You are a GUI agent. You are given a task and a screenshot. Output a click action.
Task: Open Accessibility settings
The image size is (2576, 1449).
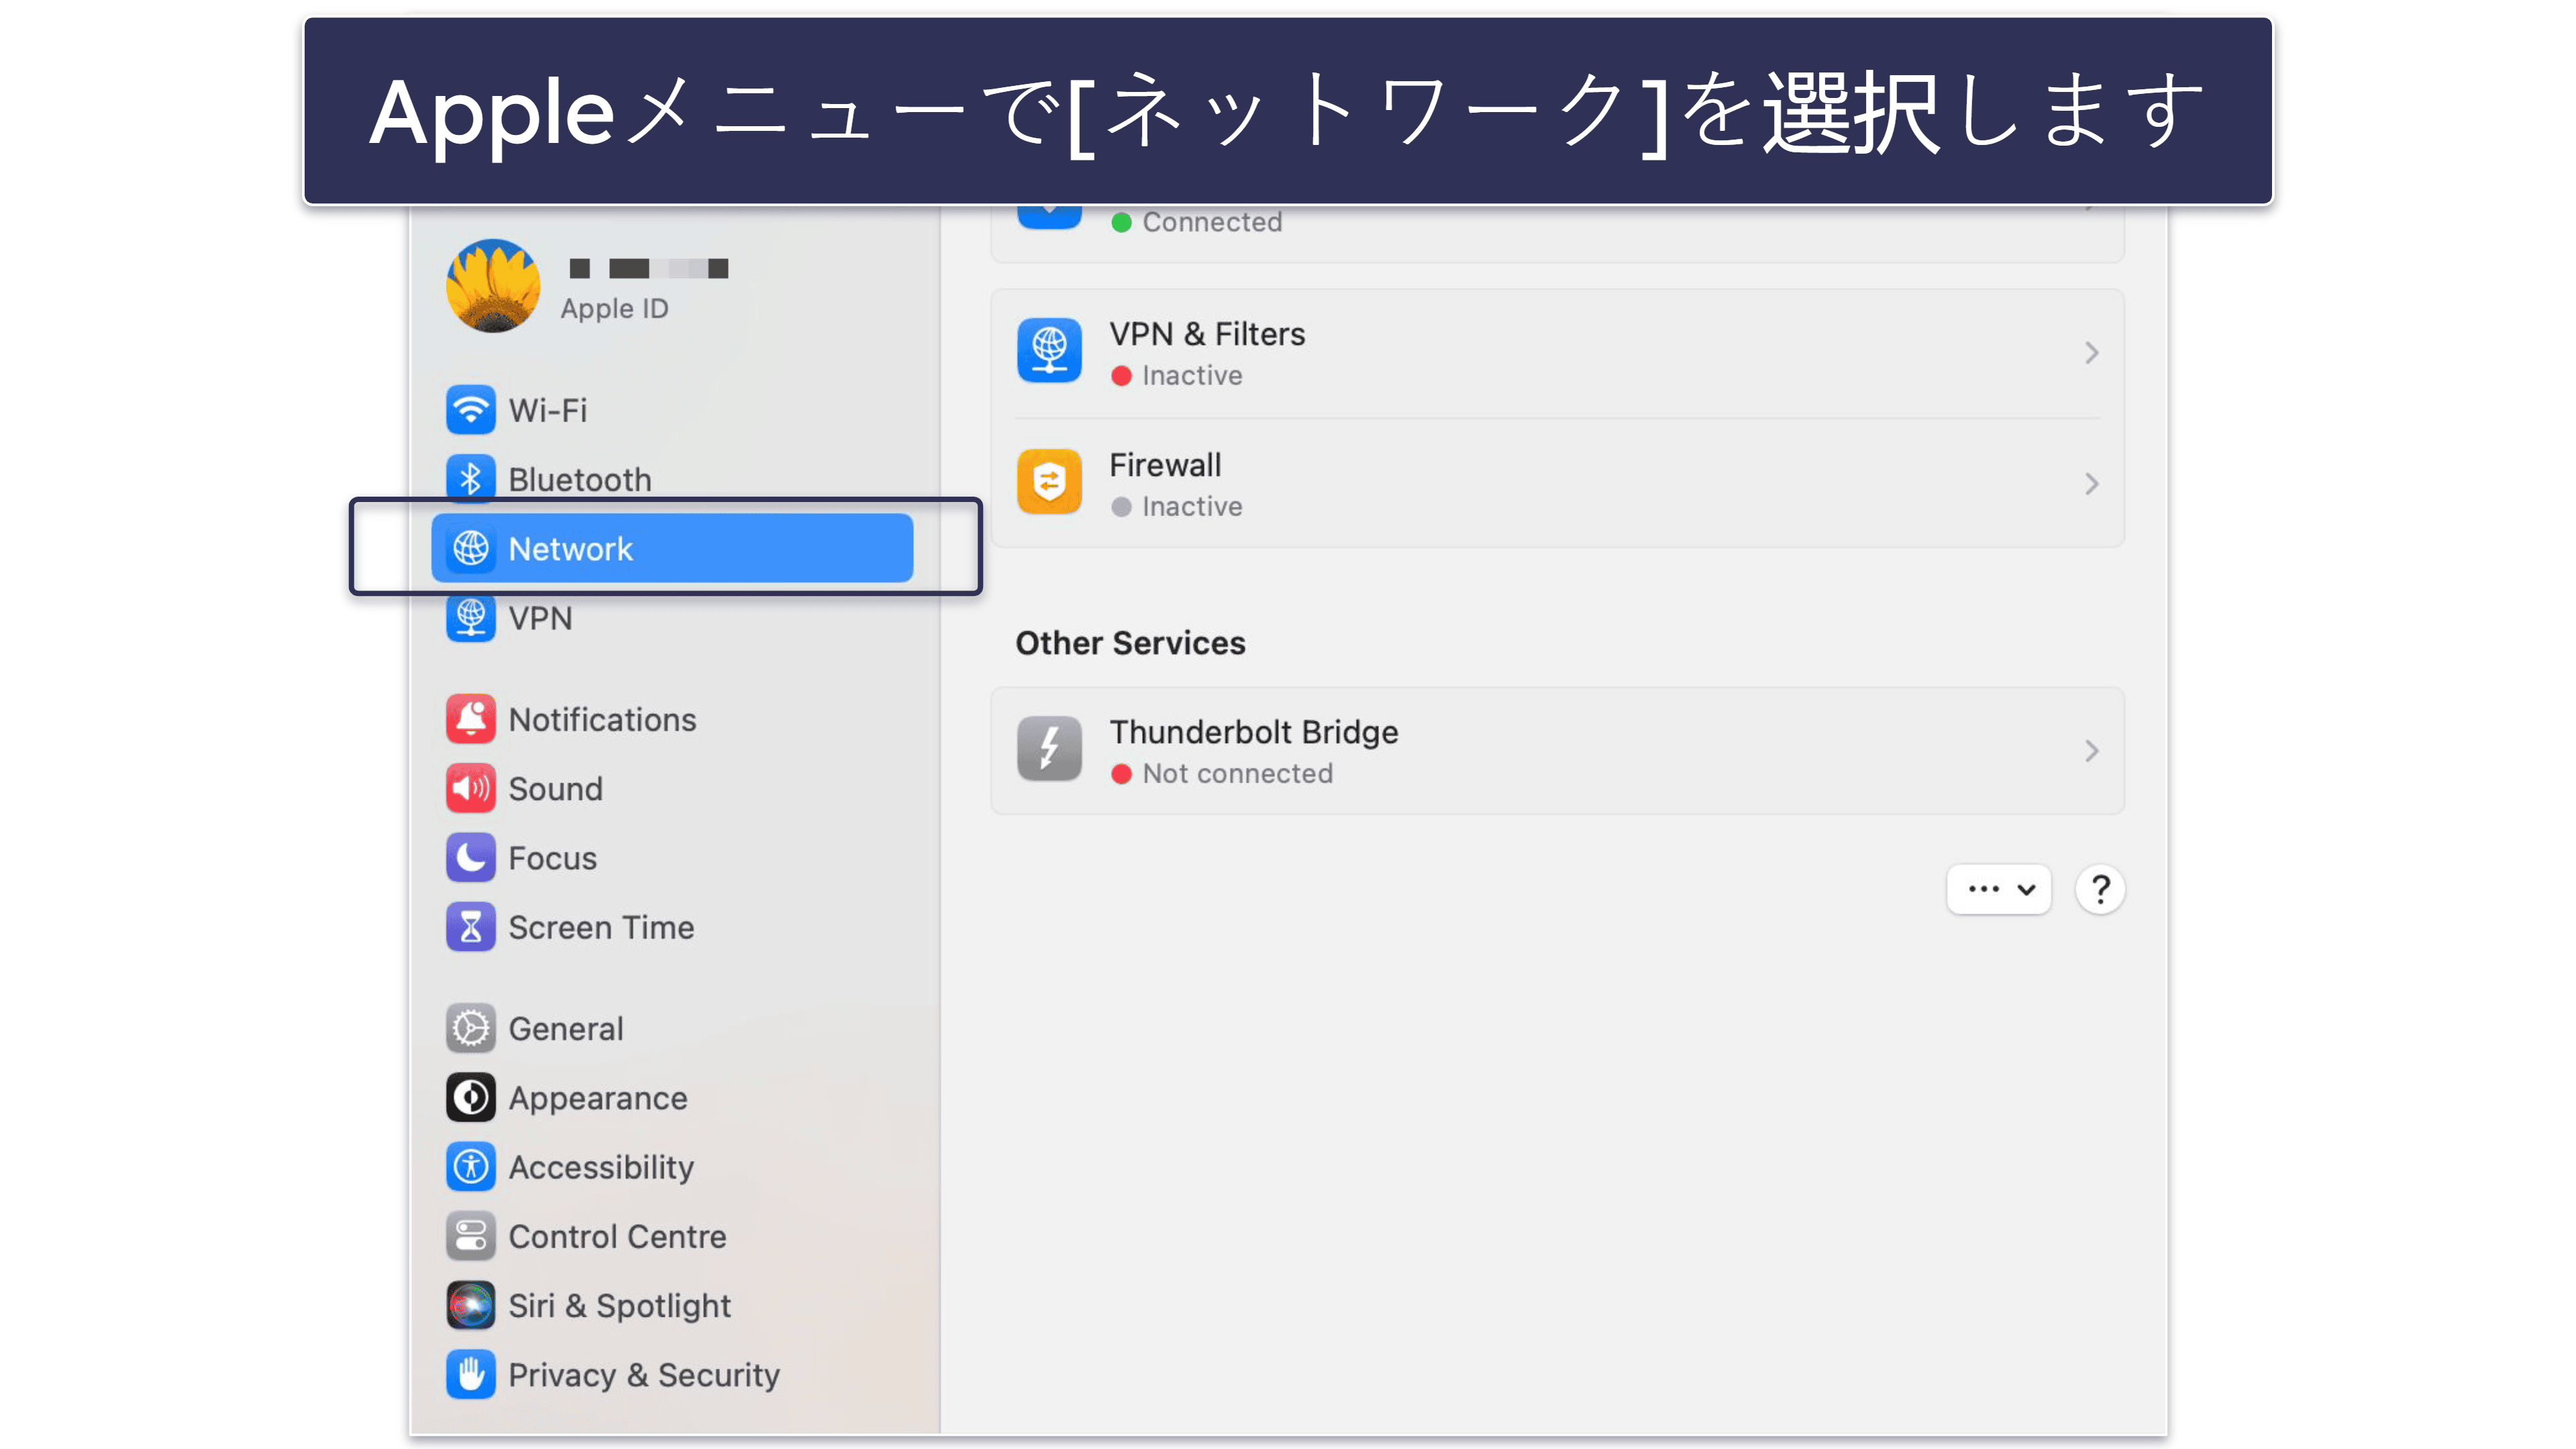672,1167
